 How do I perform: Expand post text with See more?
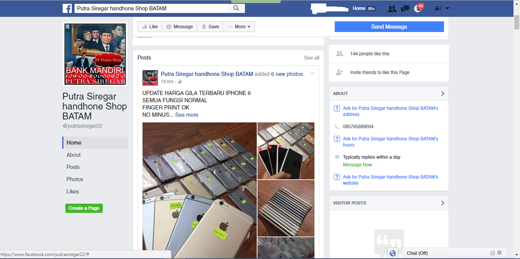point(186,115)
